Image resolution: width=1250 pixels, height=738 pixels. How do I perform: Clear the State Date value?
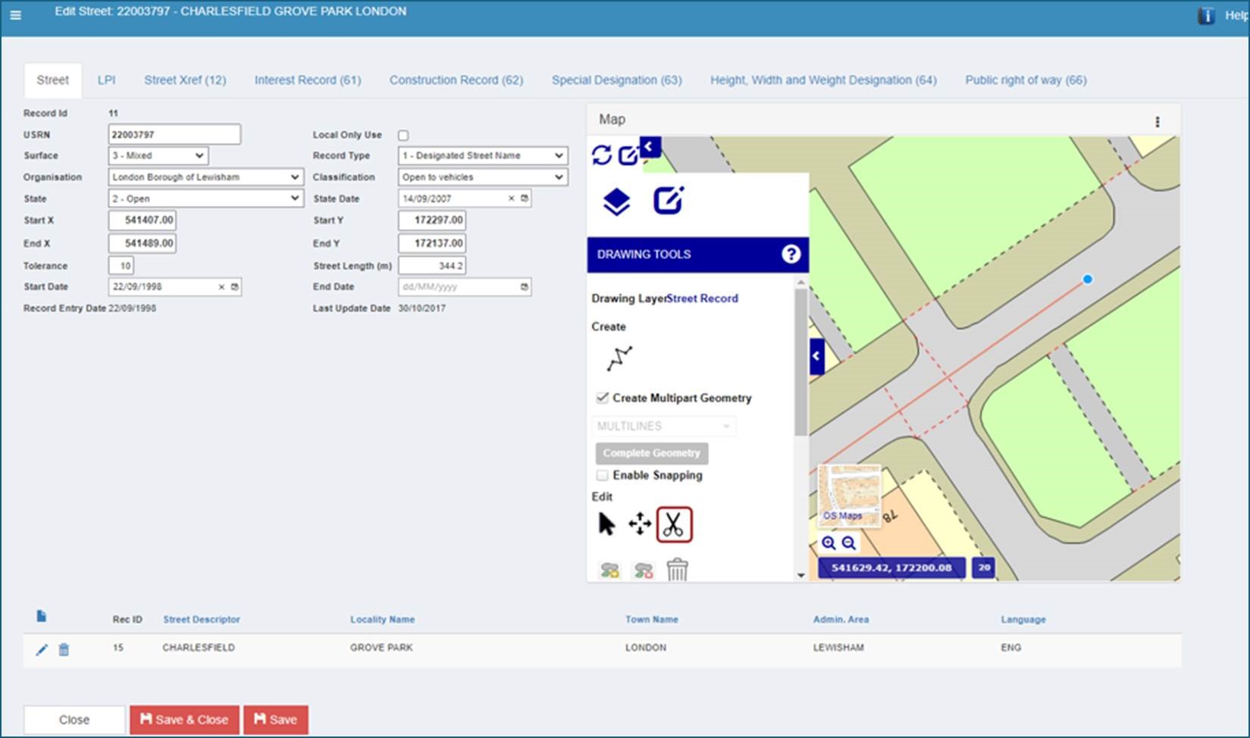click(511, 199)
